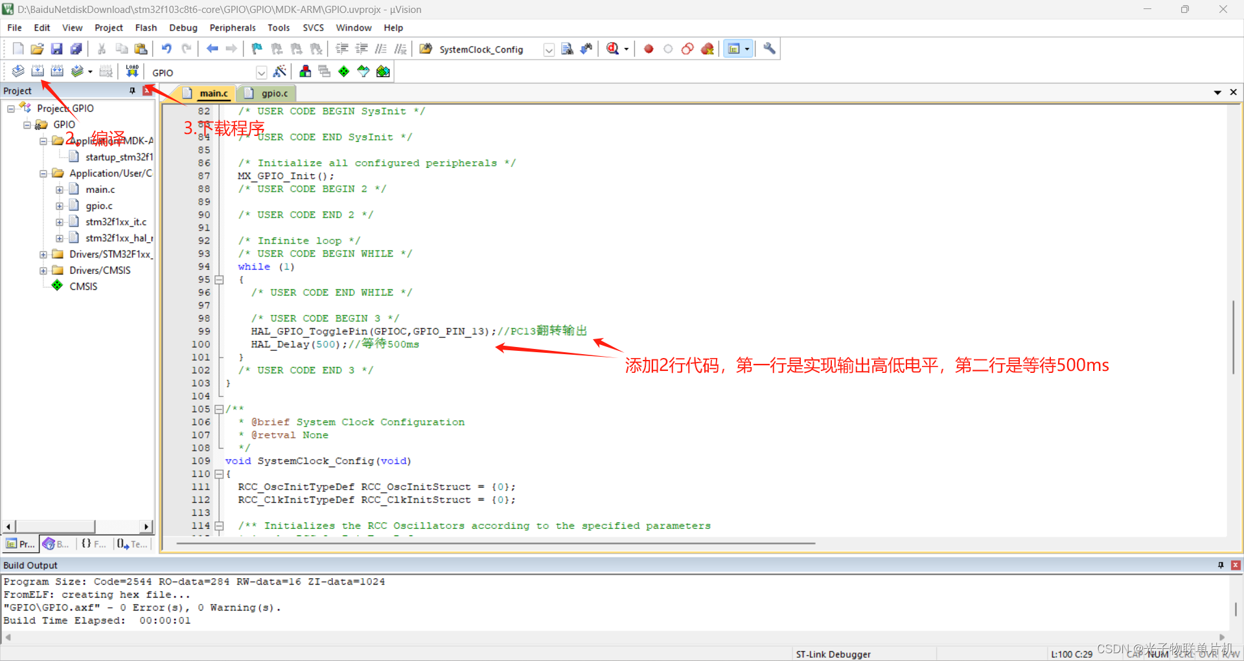1244x661 pixels.
Task: Rebuild all target files
Action: click(x=57, y=72)
